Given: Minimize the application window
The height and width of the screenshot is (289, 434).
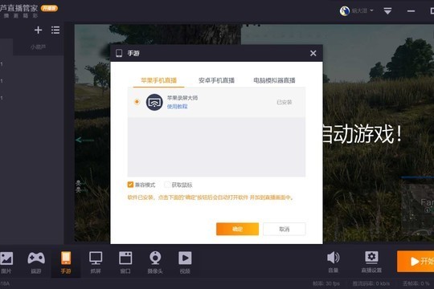Looking at the screenshot, I should 411,11.
